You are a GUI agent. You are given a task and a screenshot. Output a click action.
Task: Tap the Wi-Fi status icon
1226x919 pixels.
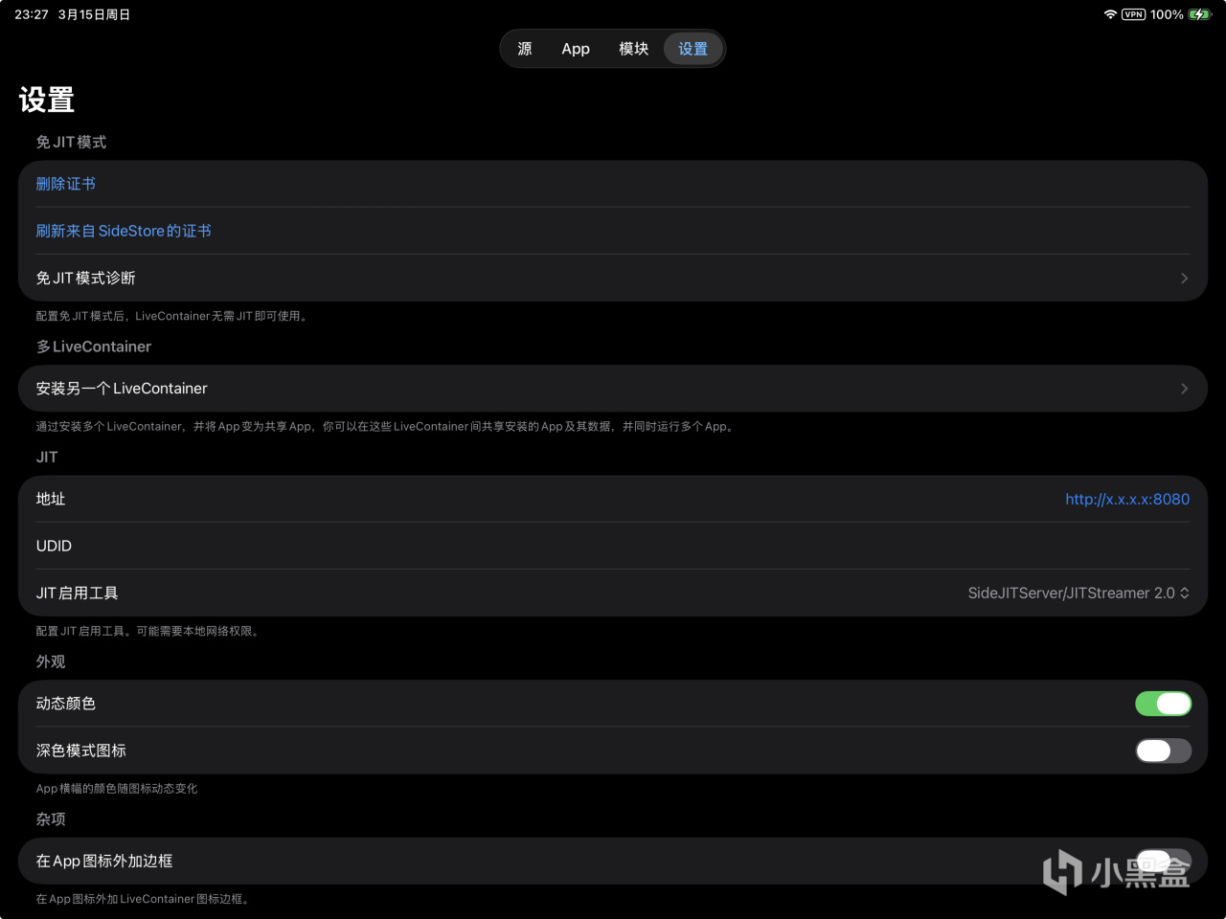[1110, 14]
